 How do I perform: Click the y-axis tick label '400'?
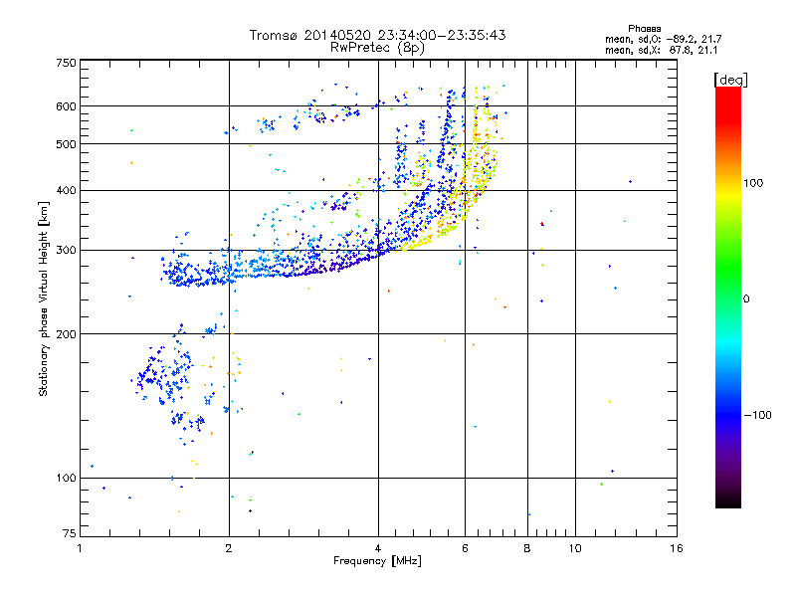pyautogui.click(x=66, y=190)
